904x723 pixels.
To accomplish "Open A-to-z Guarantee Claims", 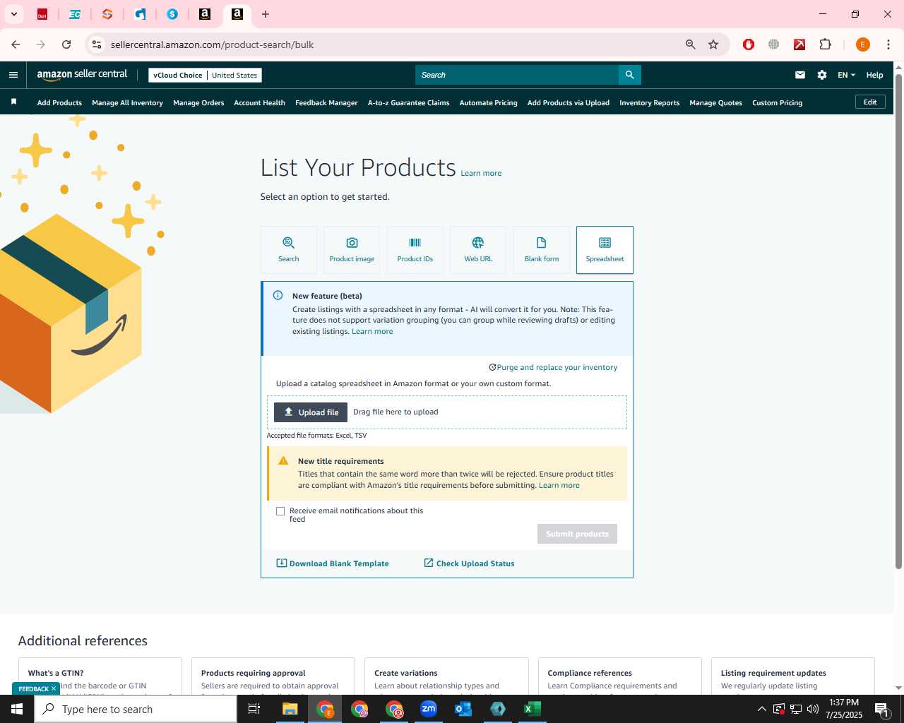I will pos(408,103).
